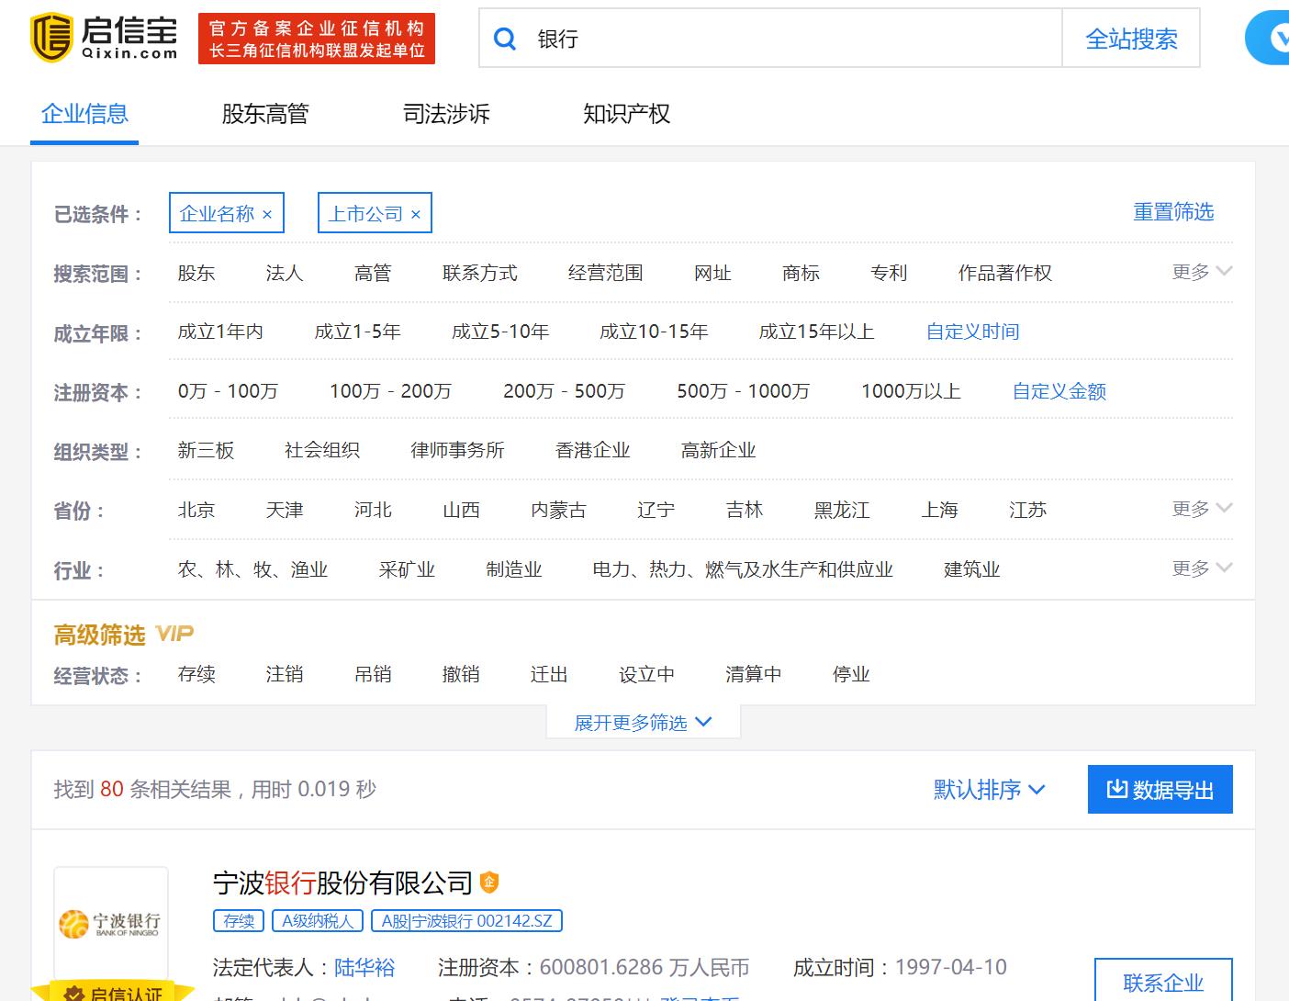The height and width of the screenshot is (1001, 1289).
Task: Select 1000万以上 registered capital filter
Action: click(x=911, y=391)
